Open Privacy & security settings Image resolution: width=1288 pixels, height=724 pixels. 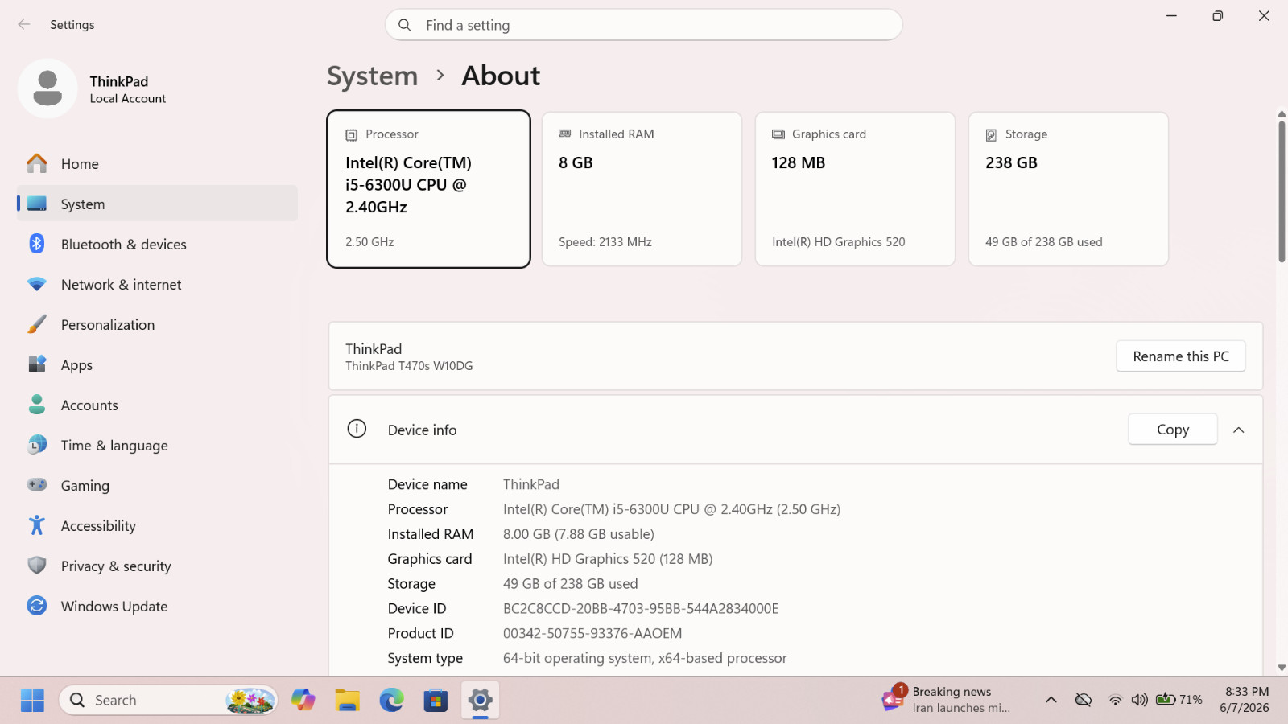coord(157,566)
